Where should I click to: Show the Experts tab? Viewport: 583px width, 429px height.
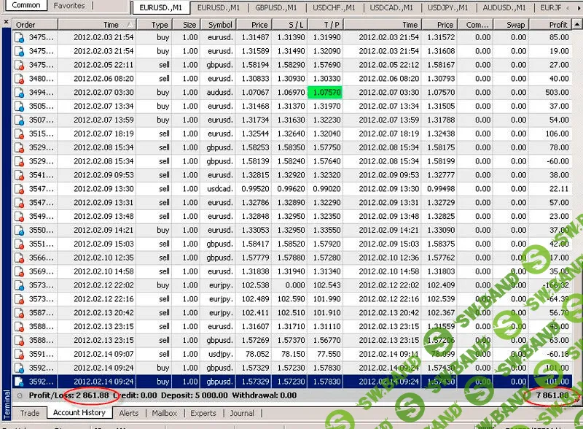tap(203, 413)
